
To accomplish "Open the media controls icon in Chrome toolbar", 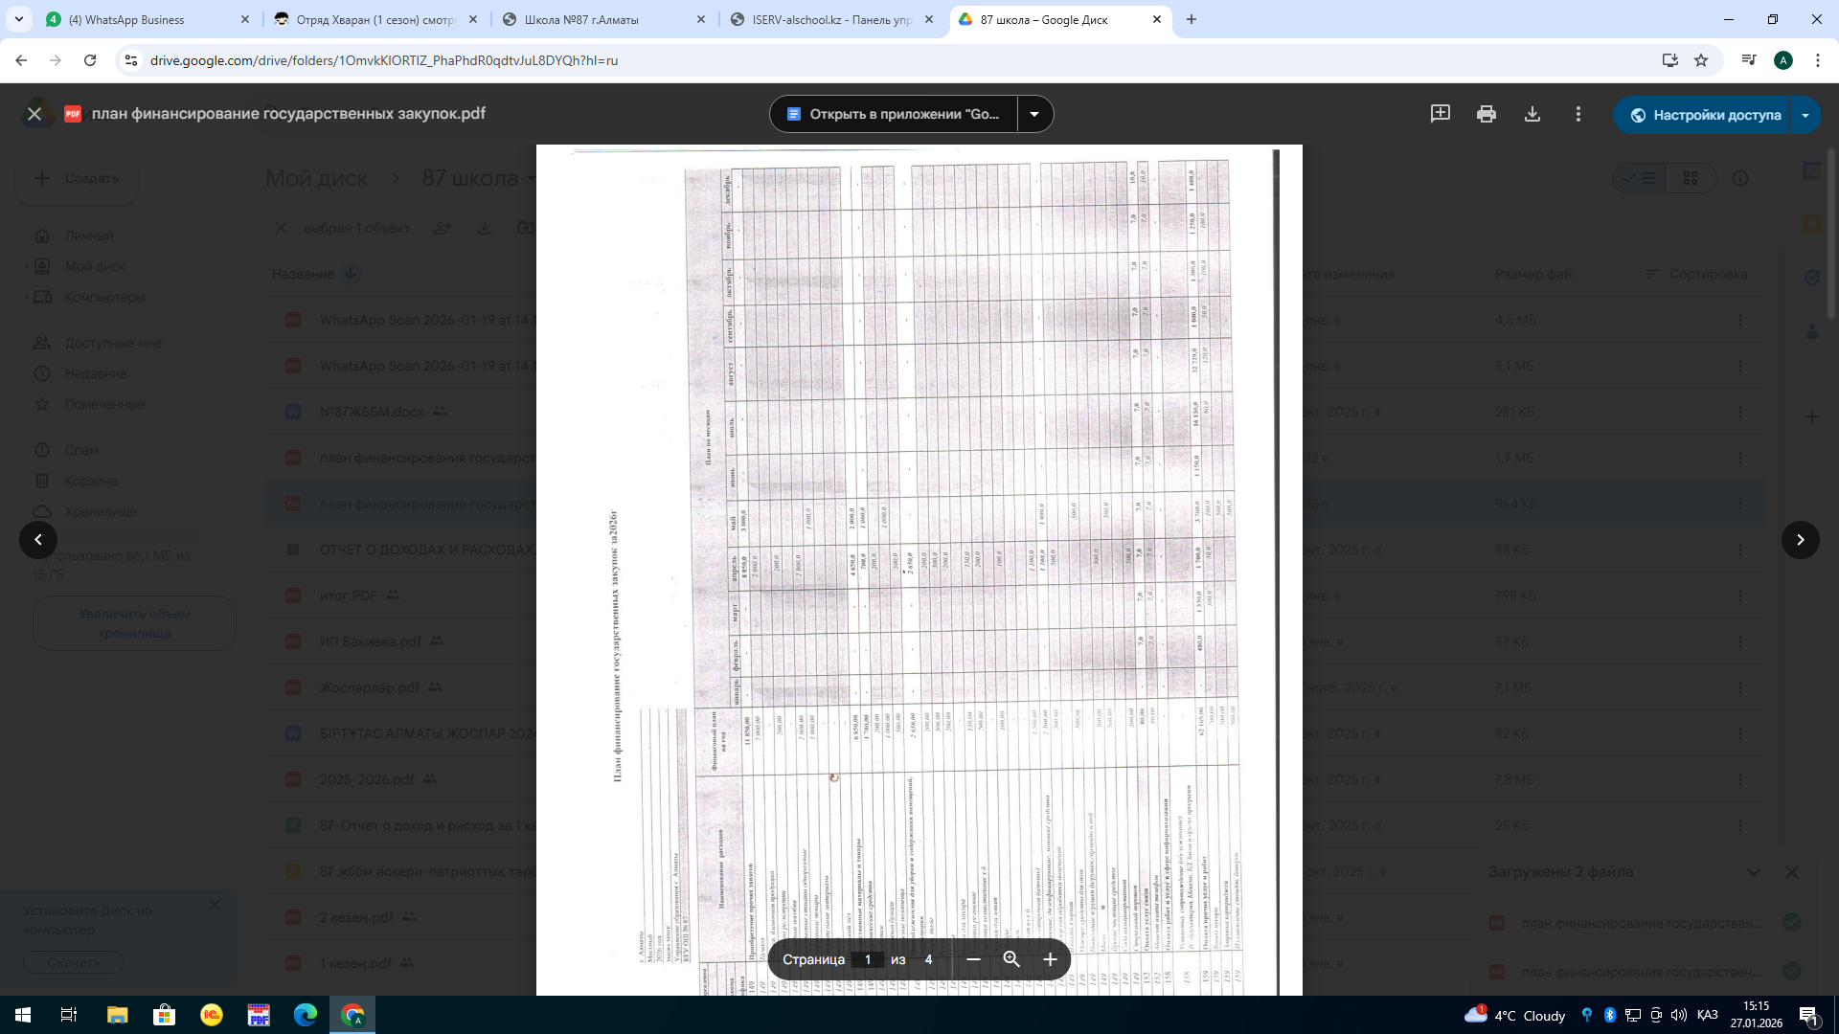I will tap(1749, 60).
